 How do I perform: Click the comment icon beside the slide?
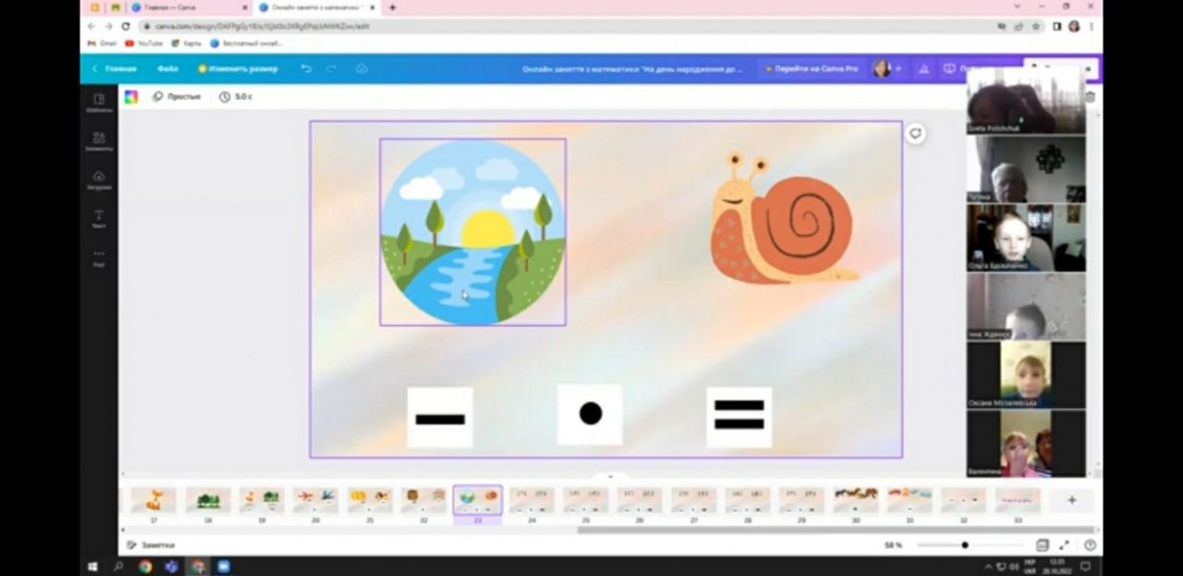click(915, 134)
